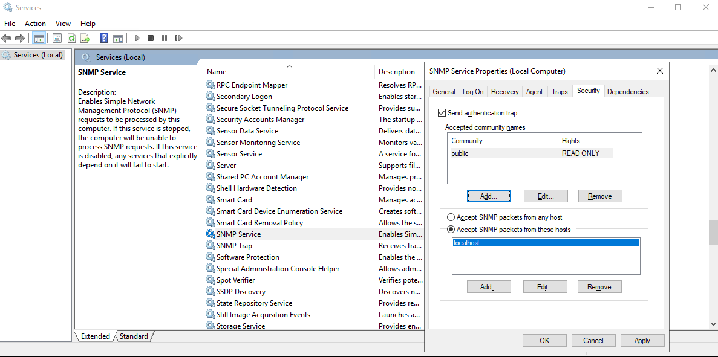Click Edit below the hosts list
Image resolution: width=718 pixels, height=357 pixels.
coord(545,287)
